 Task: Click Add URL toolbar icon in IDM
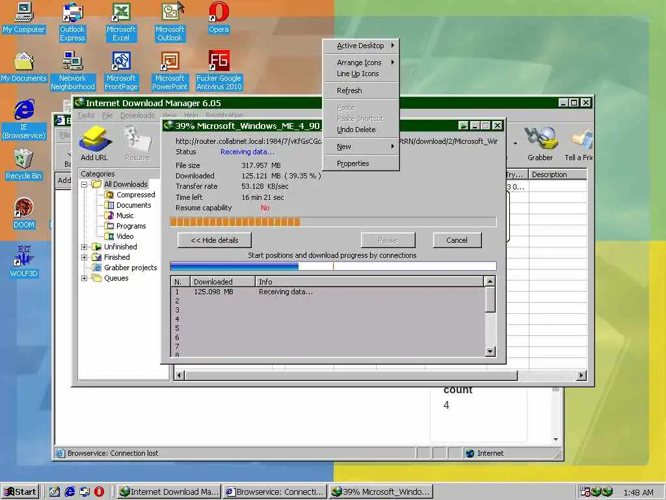click(94, 144)
